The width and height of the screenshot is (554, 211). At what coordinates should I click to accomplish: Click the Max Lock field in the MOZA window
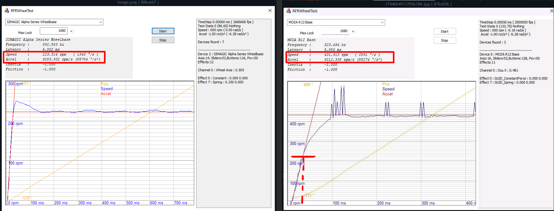click(335, 31)
